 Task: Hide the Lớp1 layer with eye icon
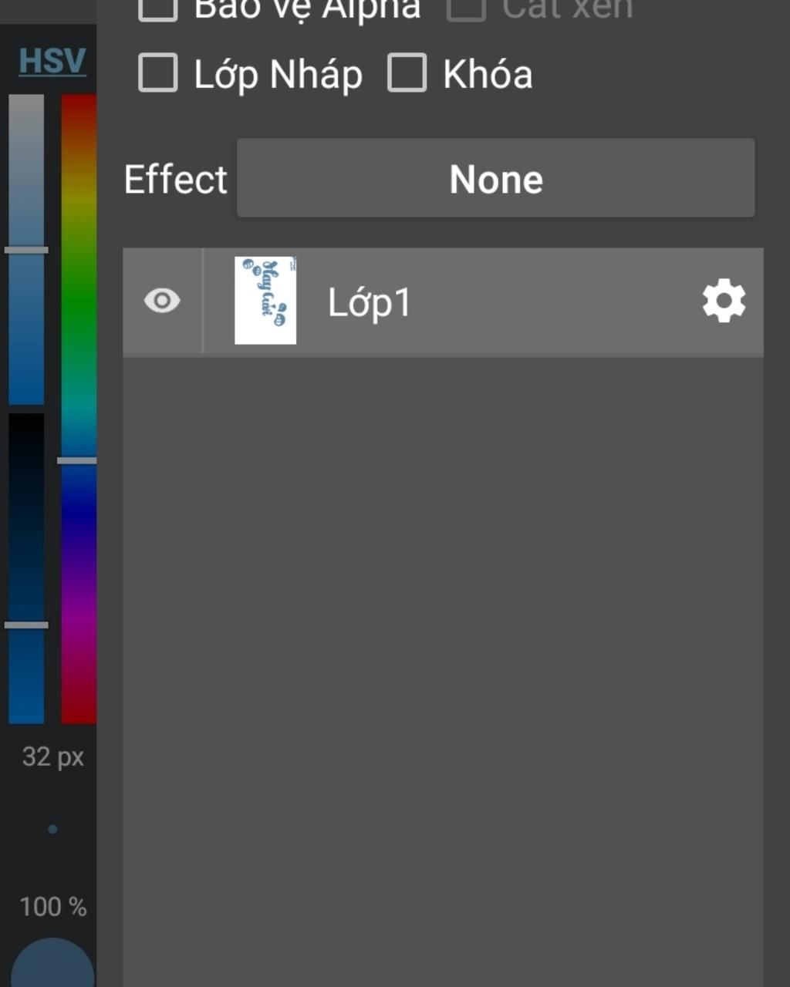point(162,301)
